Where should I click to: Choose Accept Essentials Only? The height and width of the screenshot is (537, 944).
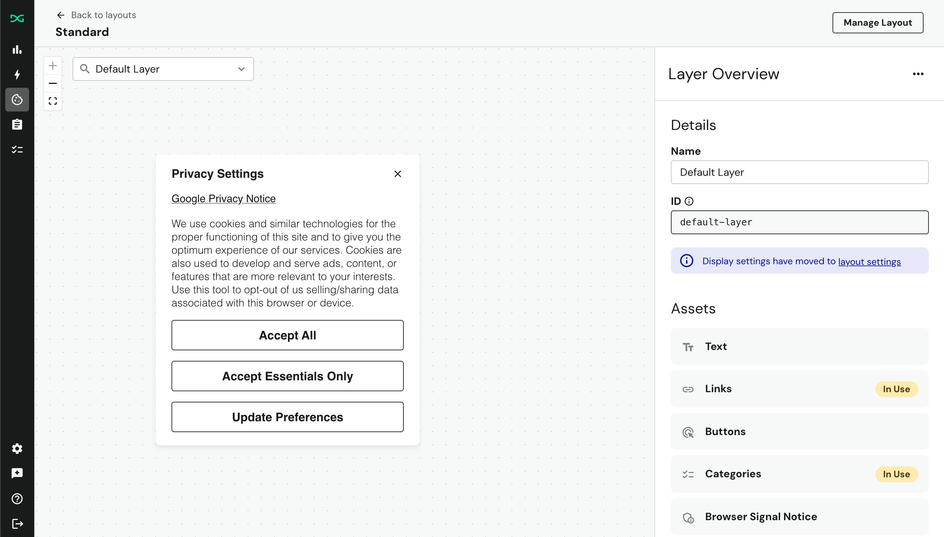(287, 376)
